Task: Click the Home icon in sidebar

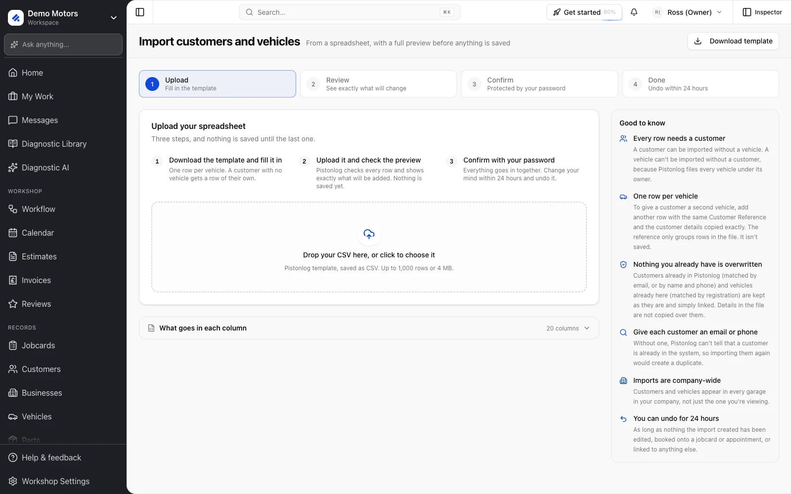Action: (x=13, y=73)
